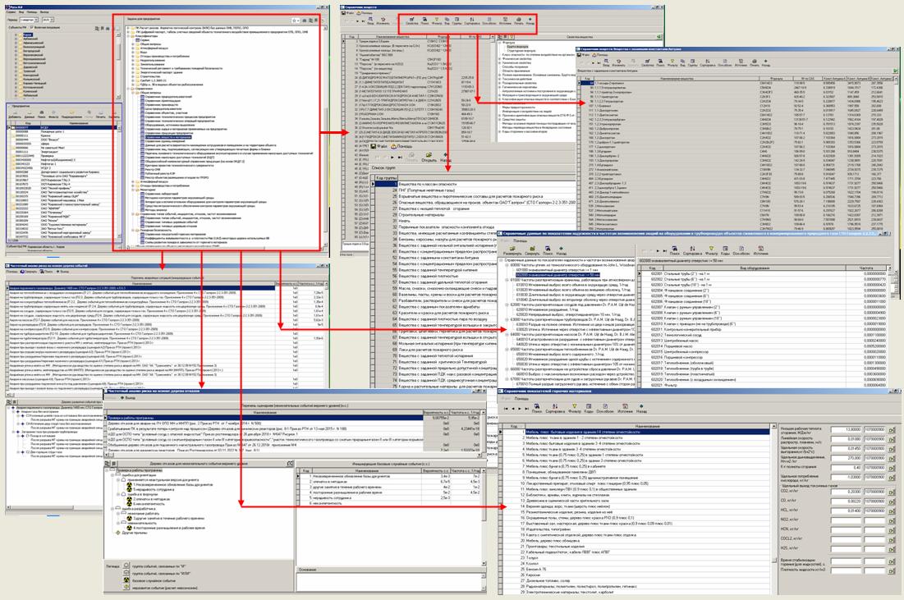This screenshot has width=904, height=600.
Task: Click Назад button in the group list window
Action: coord(446,158)
